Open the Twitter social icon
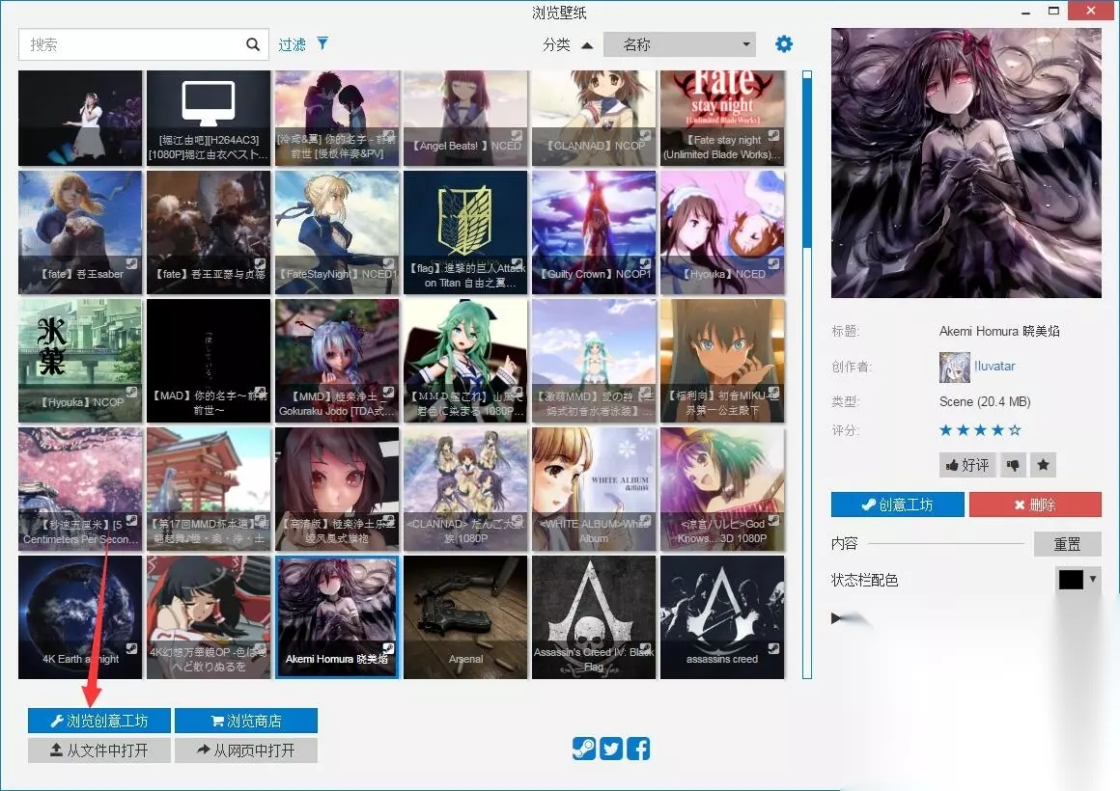The width and height of the screenshot is (1120, 791). (611, 749)
